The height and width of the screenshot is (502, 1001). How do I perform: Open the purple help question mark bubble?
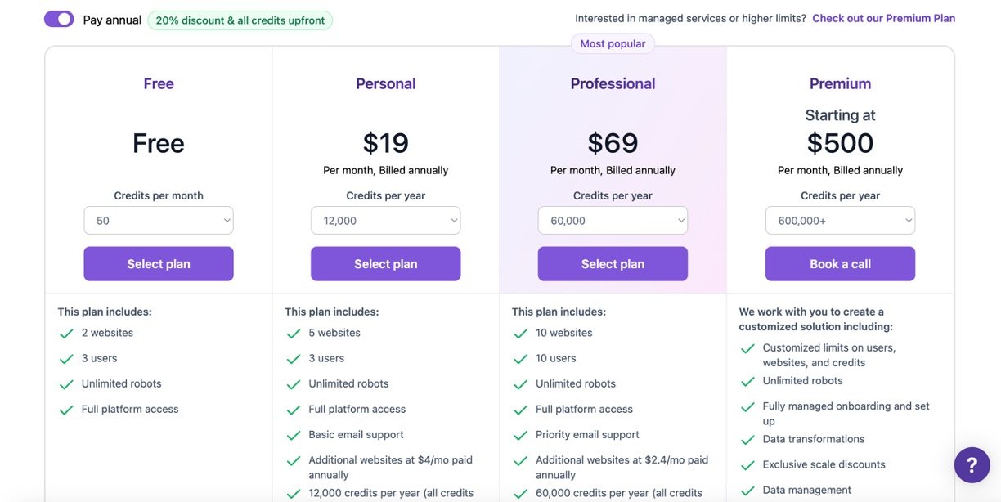[972, 465]
